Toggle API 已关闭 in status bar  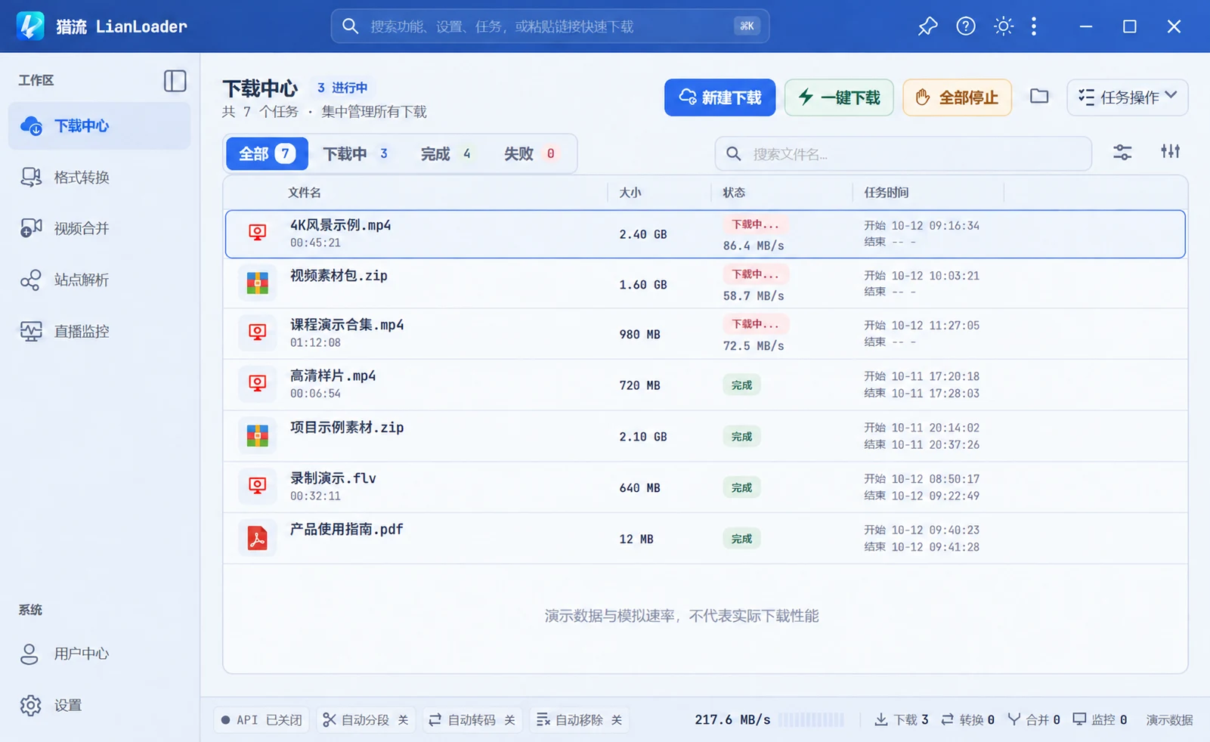261,720
